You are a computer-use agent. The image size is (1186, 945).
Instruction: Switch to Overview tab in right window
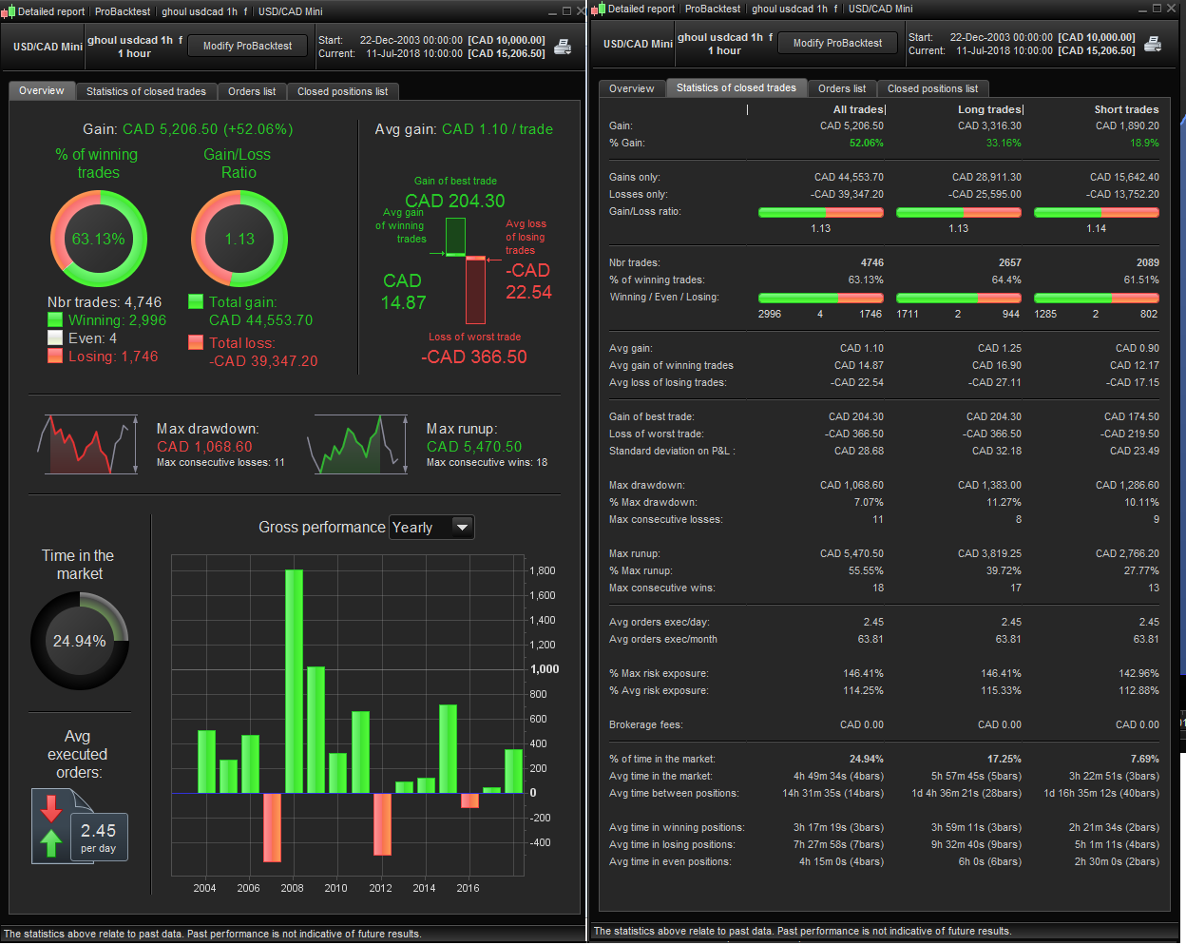tap(632, 88)
